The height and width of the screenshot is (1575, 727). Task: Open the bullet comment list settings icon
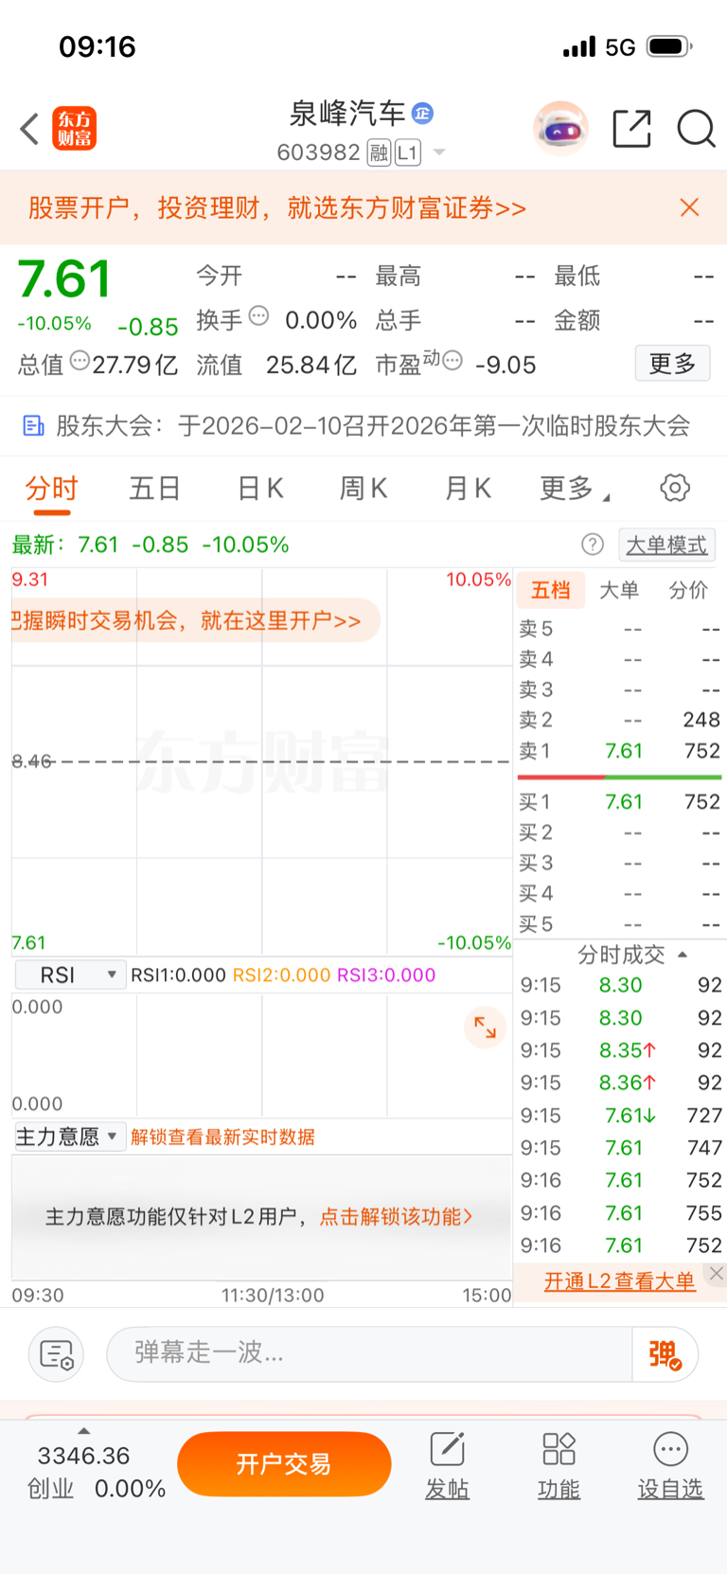57,1355
